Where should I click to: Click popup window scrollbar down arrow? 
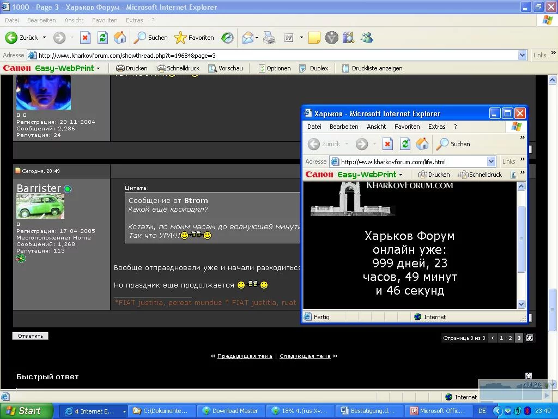pos(521,304)
